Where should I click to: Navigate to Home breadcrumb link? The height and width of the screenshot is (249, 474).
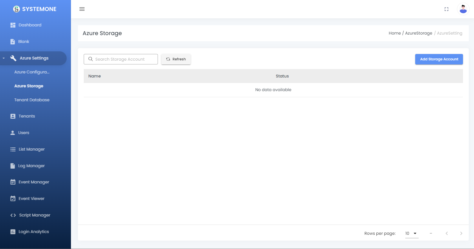pos(395,33)
